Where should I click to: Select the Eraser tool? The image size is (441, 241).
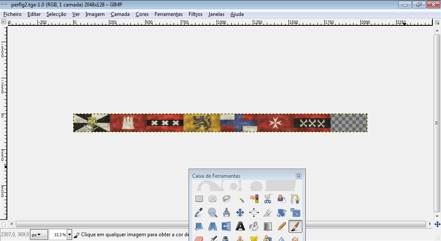pyautogui.click(x=199, y=238)
